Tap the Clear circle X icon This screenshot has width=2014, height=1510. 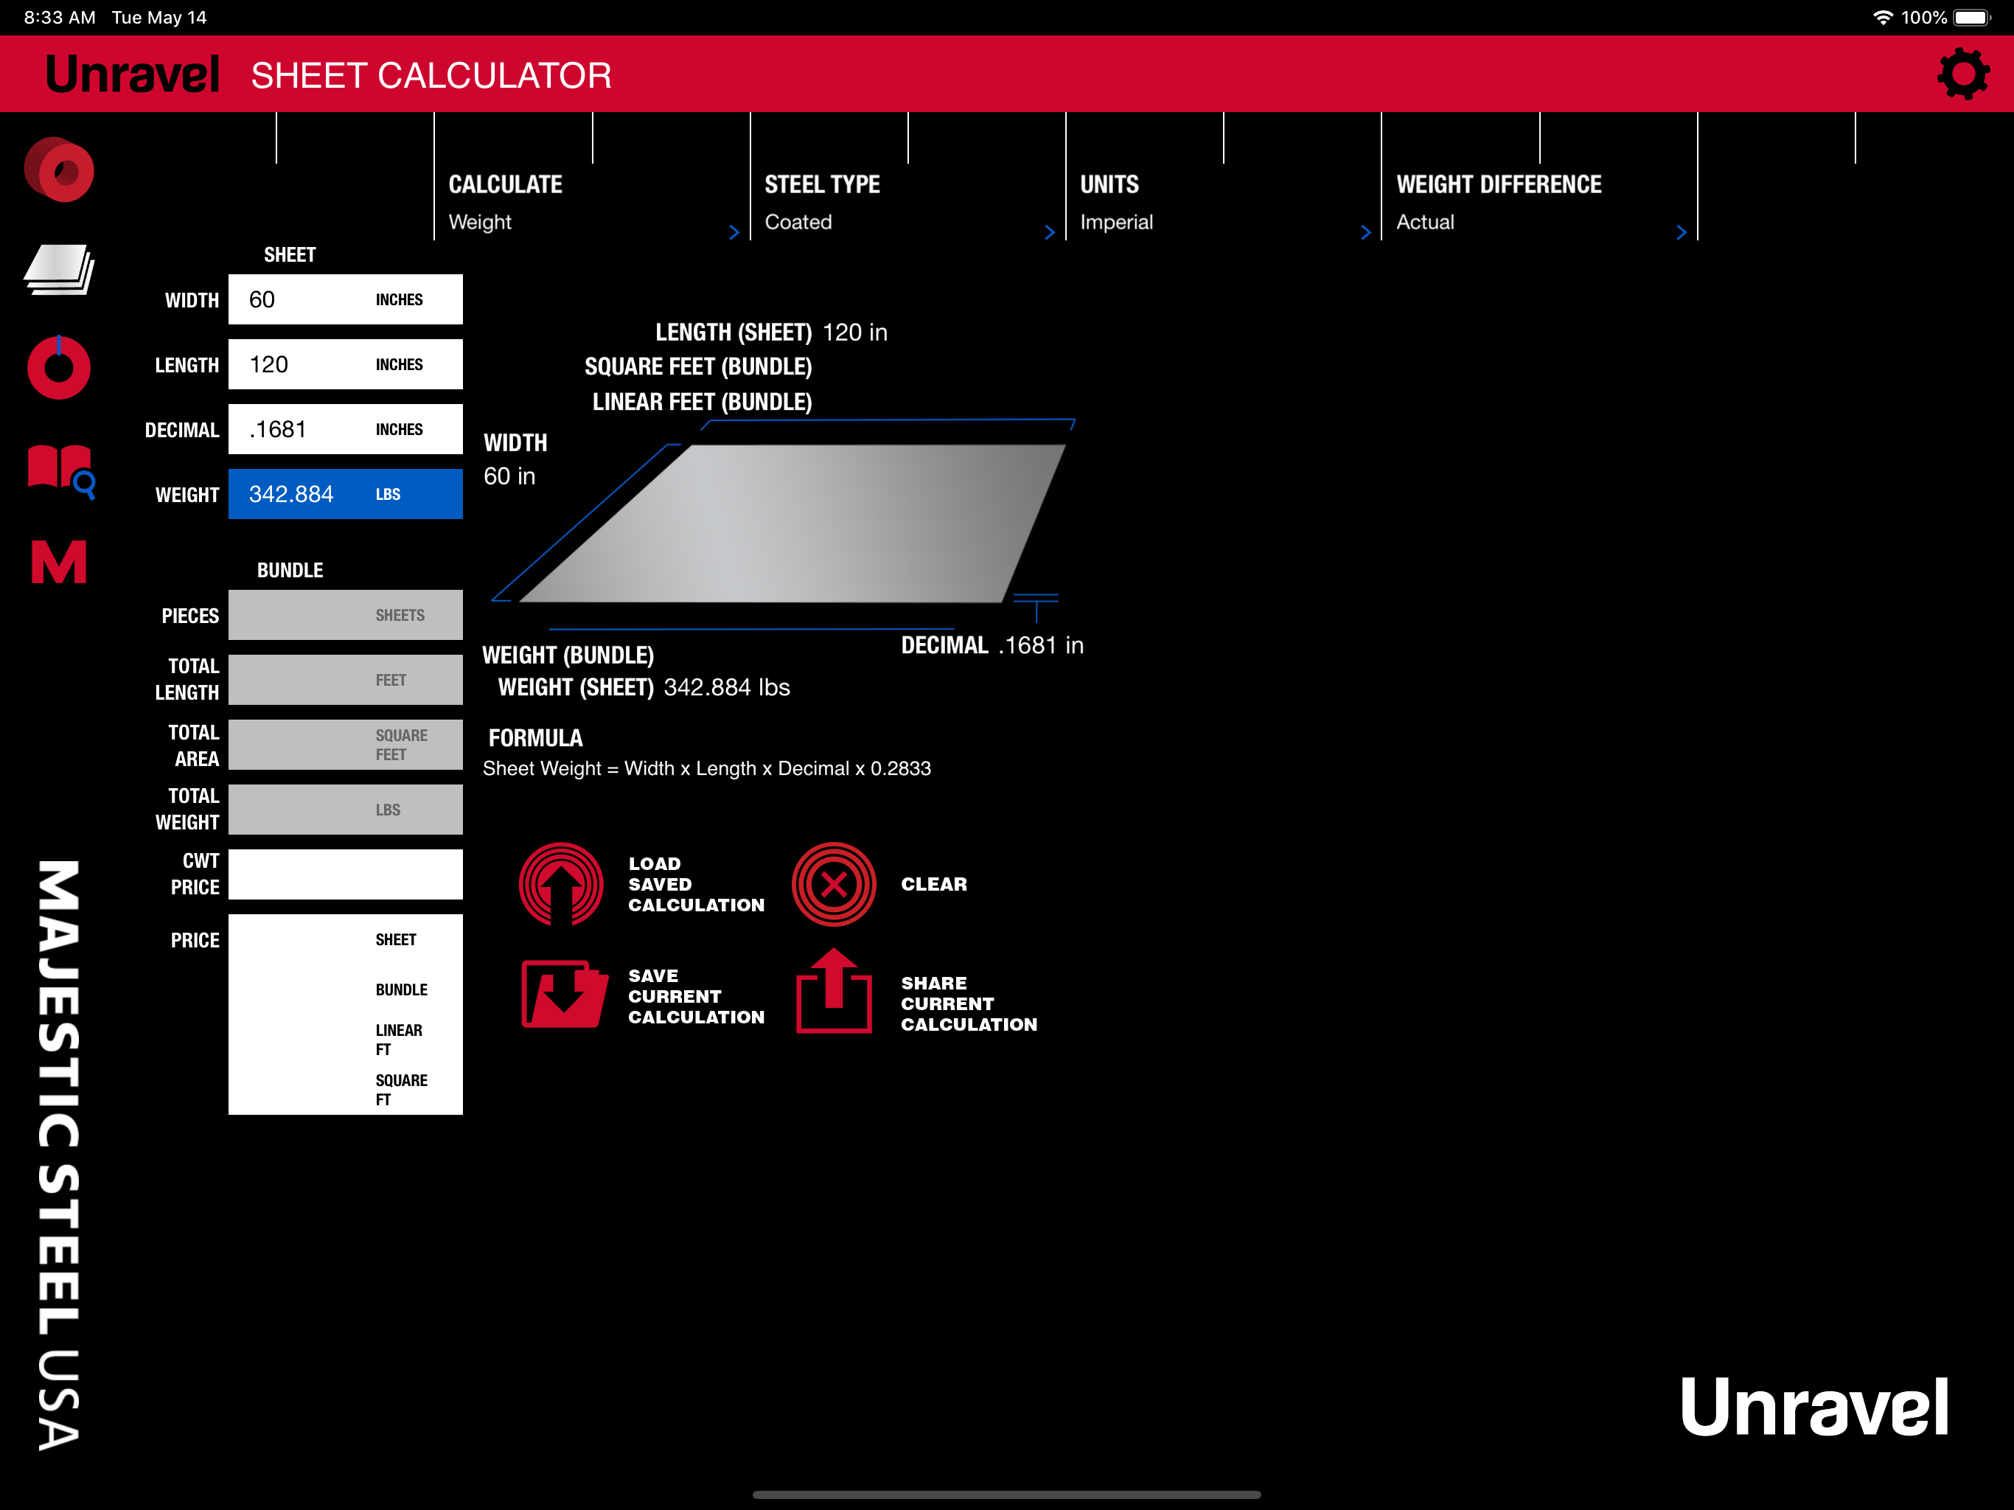(833, 884)
